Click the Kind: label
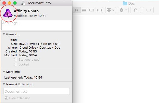 [14, 40]
